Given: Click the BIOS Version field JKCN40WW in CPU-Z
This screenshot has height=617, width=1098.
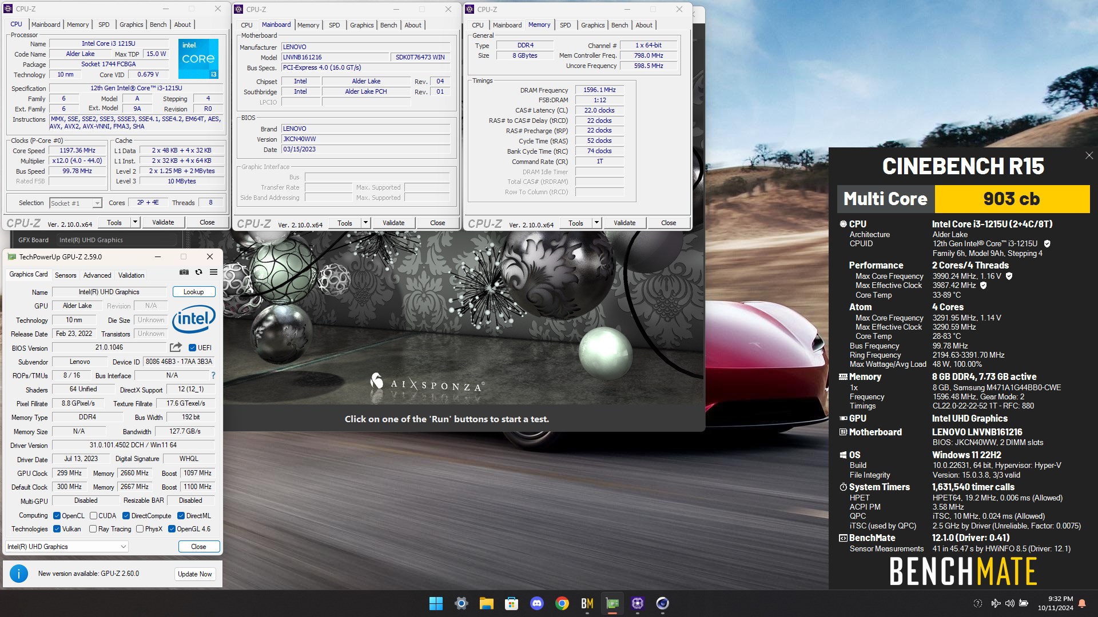Looking at the screenshot, I should [x=366, y=139].
